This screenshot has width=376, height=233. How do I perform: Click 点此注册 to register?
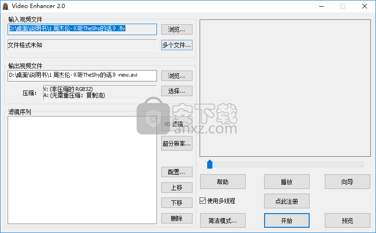pos(287,201)
